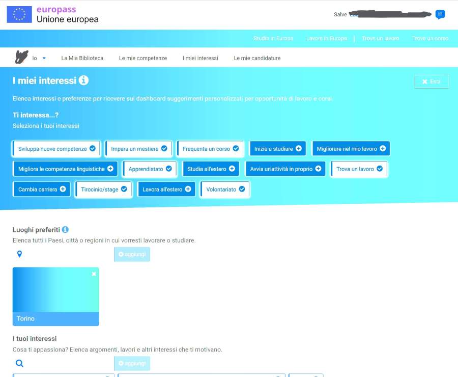The height and width of the screenshot is (377, 458).
Task: Remove the Torino card with its X
Action: point(94,274)
